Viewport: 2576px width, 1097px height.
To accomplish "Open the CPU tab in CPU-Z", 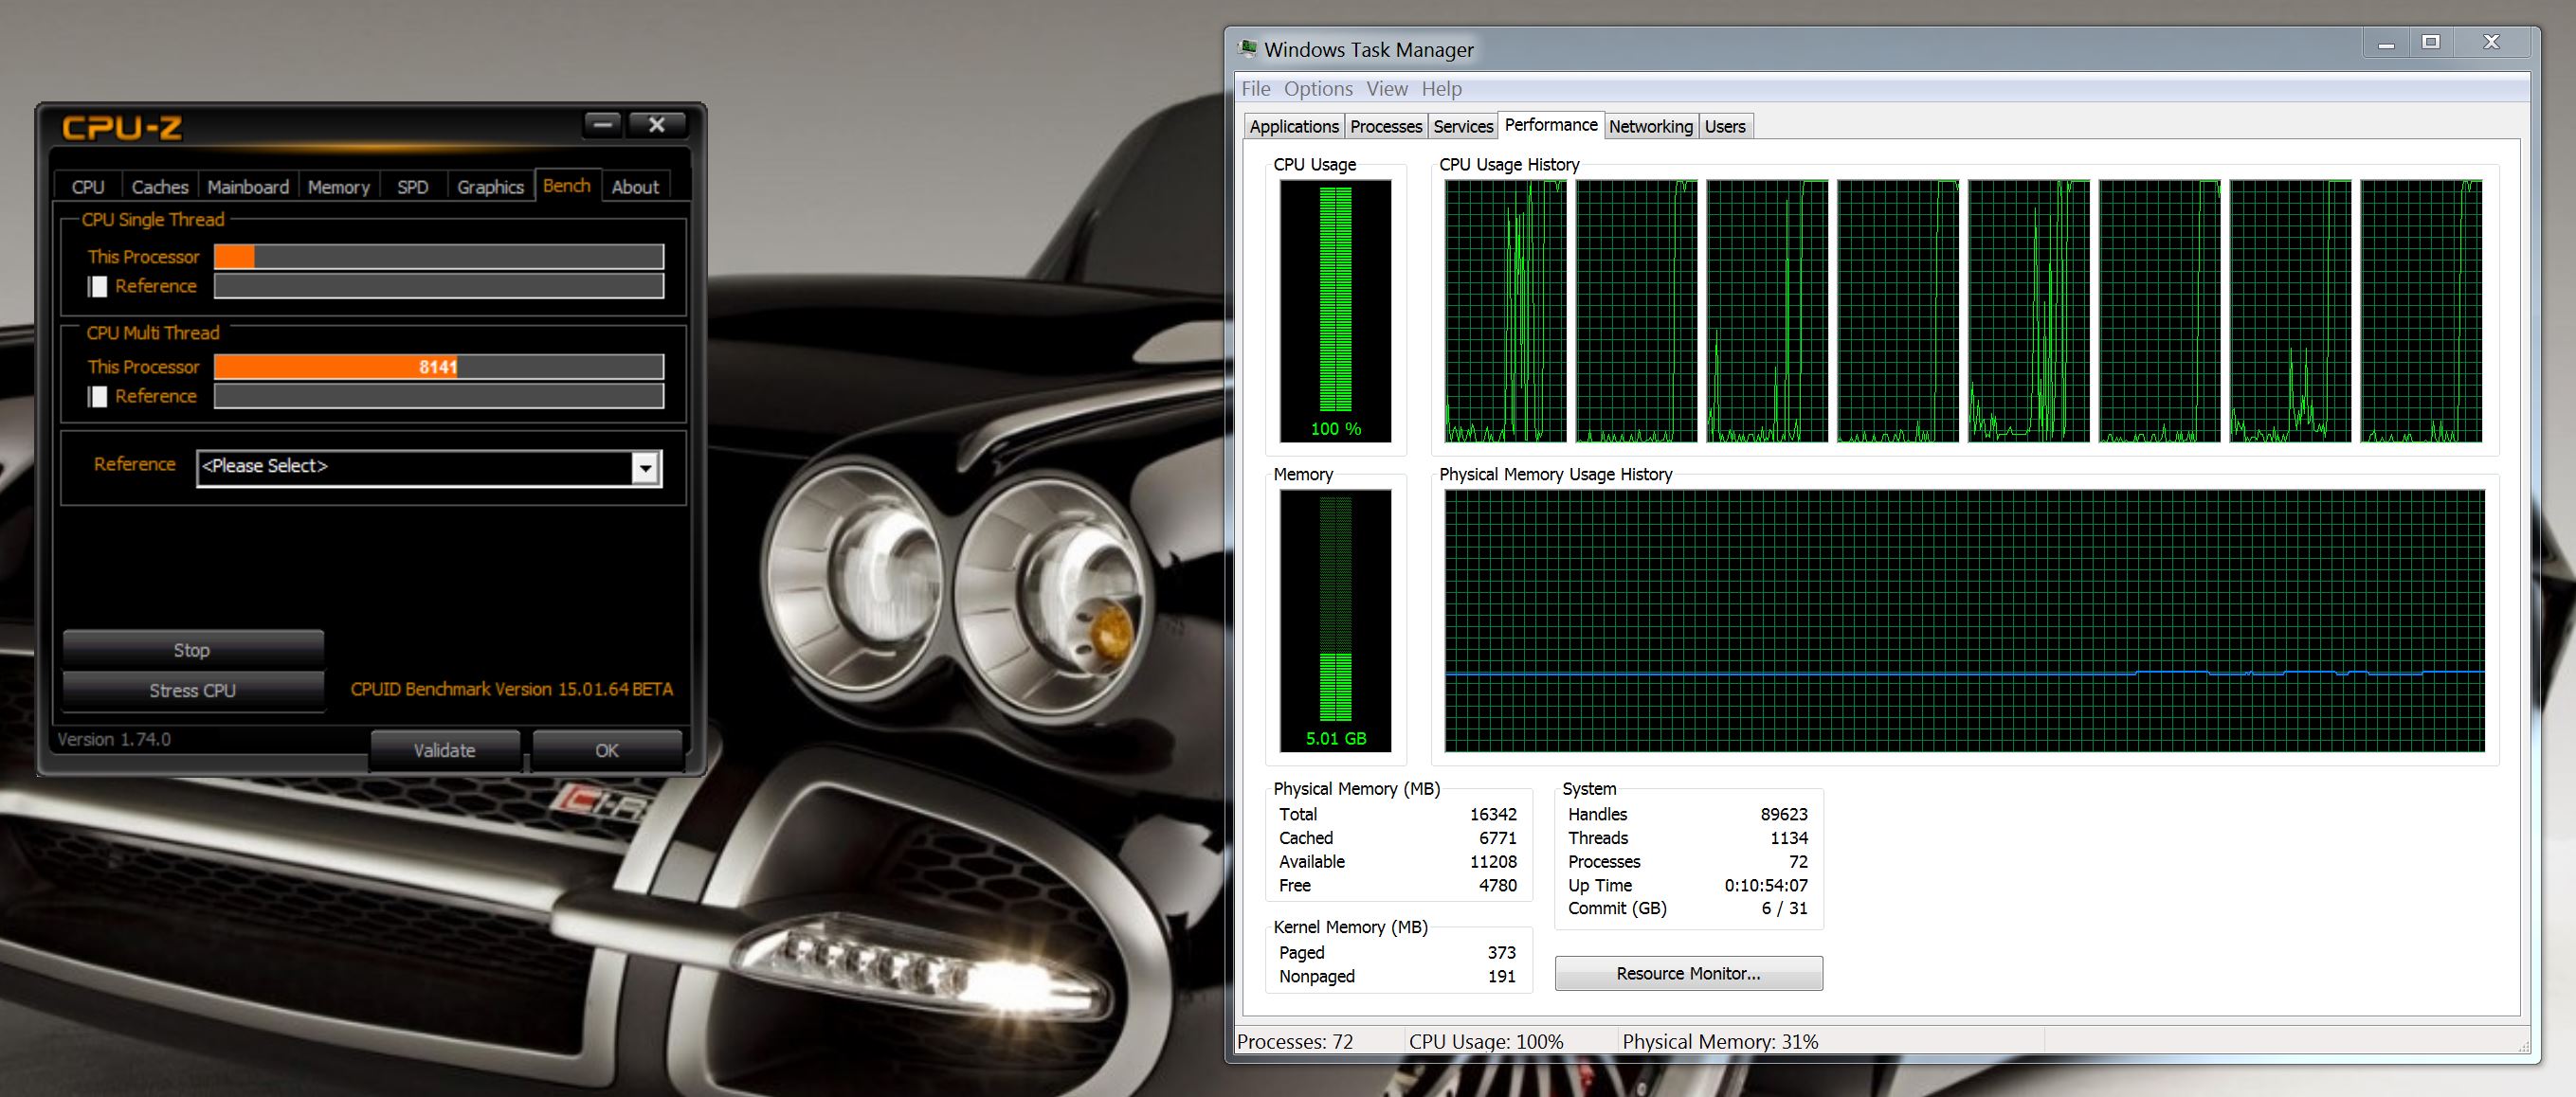I will click(88, 187).
